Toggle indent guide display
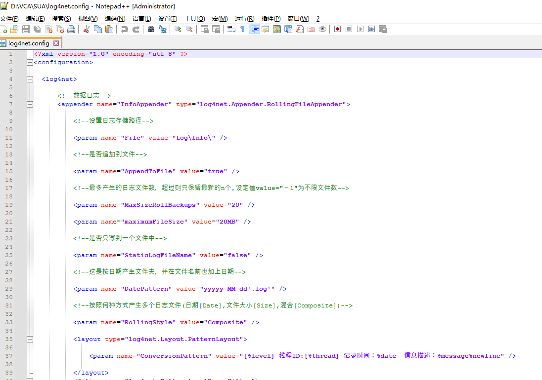542x380 pixels. point(254,29)
